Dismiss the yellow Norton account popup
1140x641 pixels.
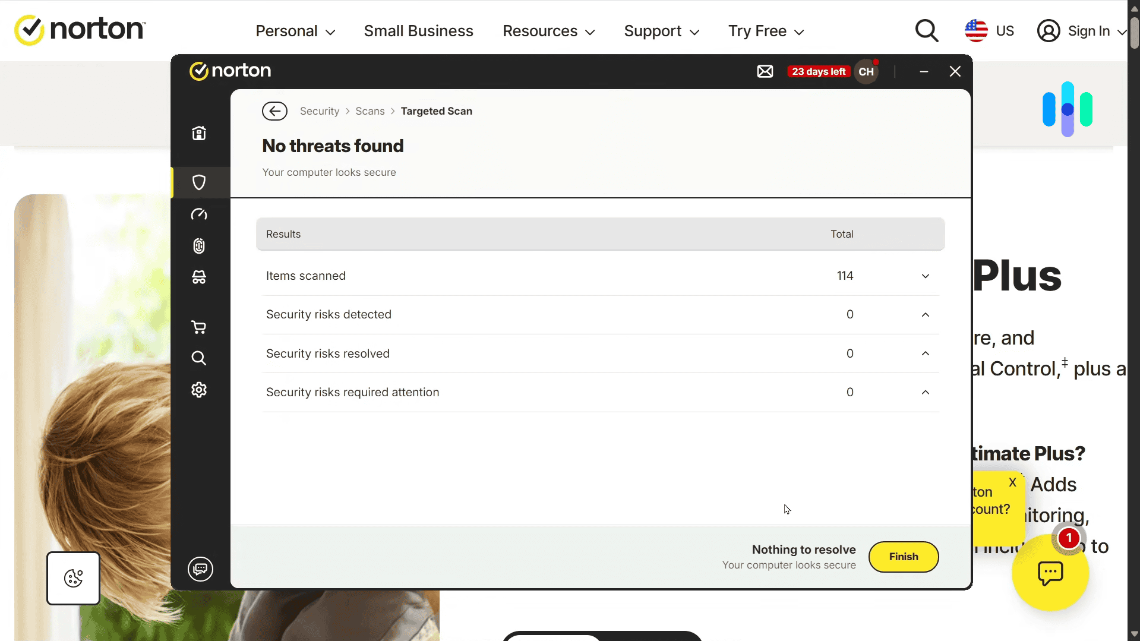(x=1013, y=482)
